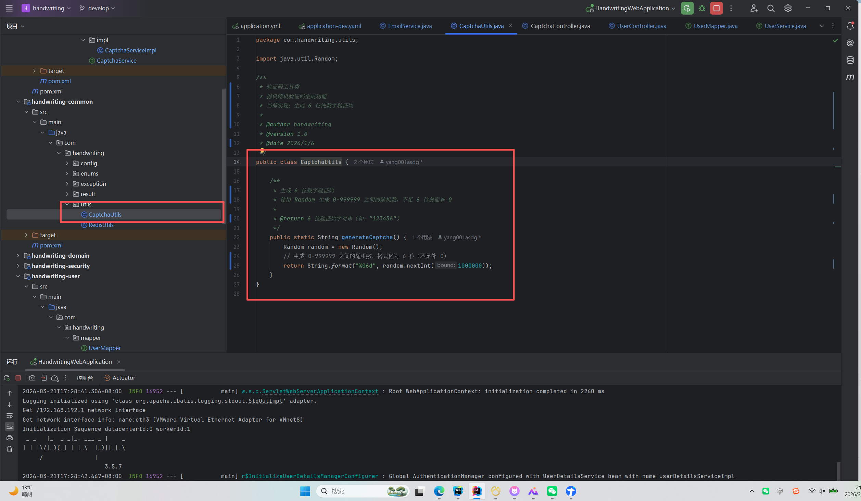Click the lightbulb intention icon on line 13

tap(262, 151)
